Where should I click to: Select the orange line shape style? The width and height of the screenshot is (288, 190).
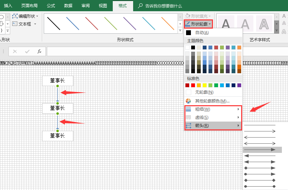click(x=168, y=23)
